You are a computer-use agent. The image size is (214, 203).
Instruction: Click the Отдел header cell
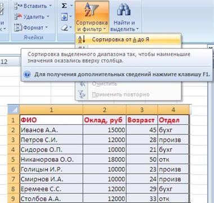[173, 120]
